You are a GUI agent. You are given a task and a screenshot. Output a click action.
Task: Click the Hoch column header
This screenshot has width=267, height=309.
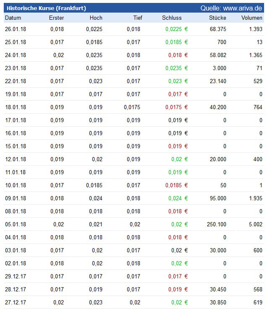click(96, 18)
